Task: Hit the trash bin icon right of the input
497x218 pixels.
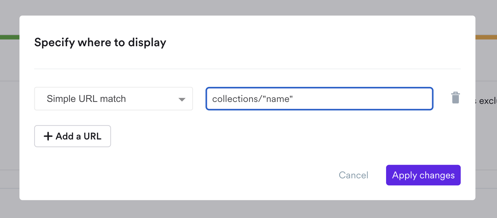Action: tap(455, 98)
